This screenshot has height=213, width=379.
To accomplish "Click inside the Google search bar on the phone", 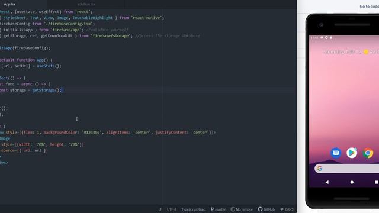I will pyautogui.click(x=346, y=168).
